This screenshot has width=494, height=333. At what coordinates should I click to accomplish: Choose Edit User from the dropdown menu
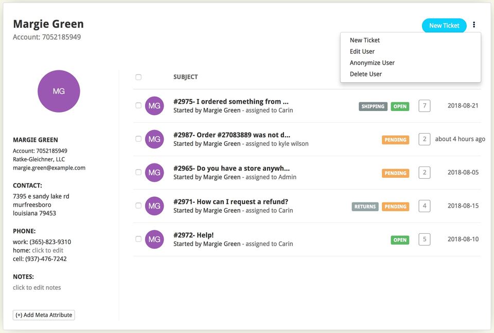click(x=362, y=51)
